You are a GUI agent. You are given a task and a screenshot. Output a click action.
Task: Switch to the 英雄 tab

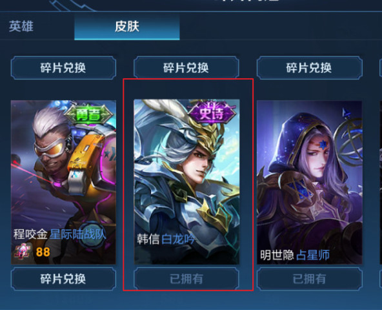pos(21,26)
